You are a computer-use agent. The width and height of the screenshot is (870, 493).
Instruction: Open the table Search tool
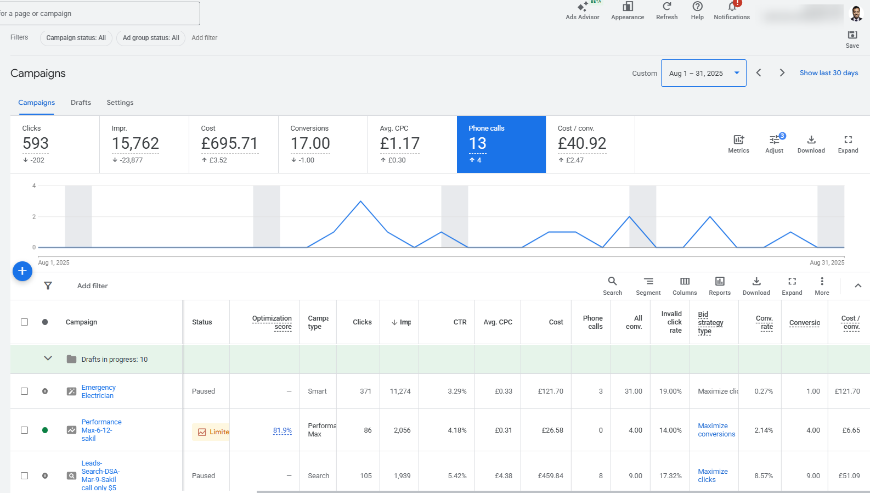612,281
